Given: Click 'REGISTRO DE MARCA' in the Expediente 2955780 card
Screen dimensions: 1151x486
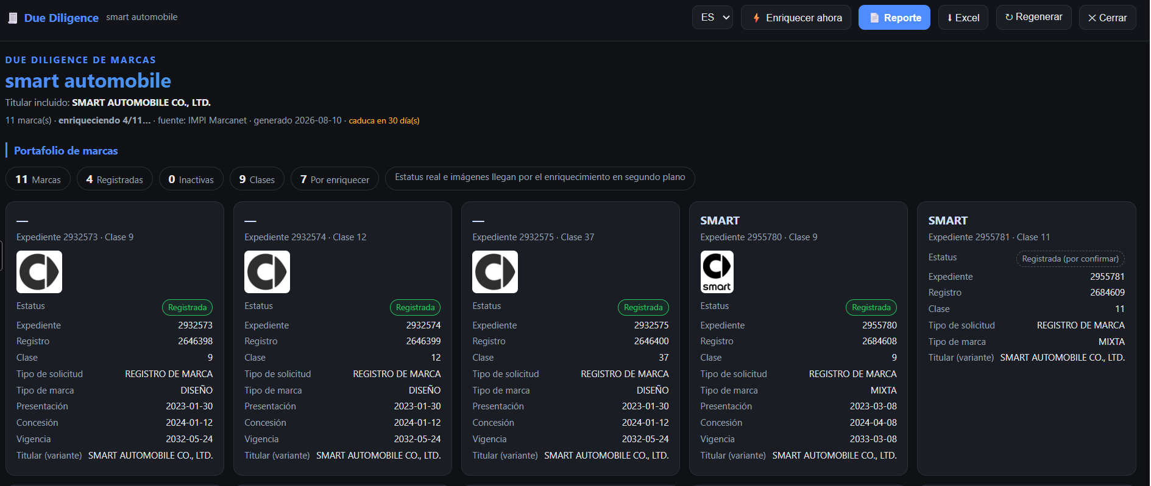Looking at the screenshot, I should [853, 374].
